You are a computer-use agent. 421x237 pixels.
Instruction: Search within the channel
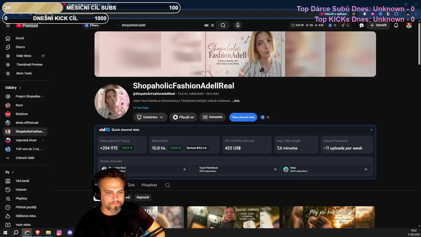(167, 185)
